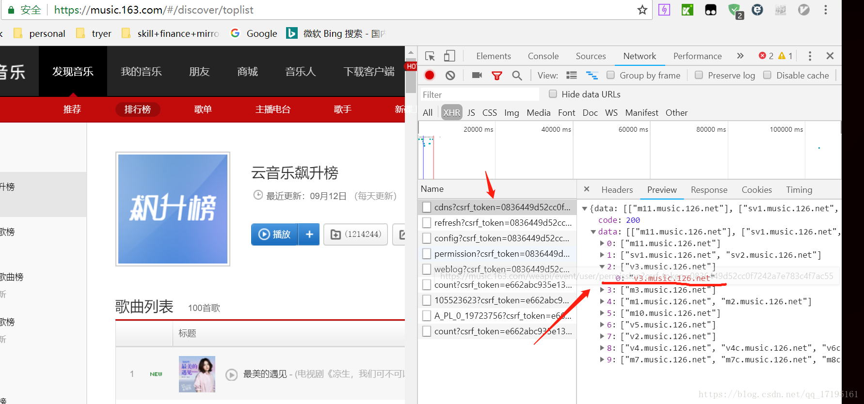The image size is (864, 404).
Task: Open the Cookies tab
Action: coord(756,190)
